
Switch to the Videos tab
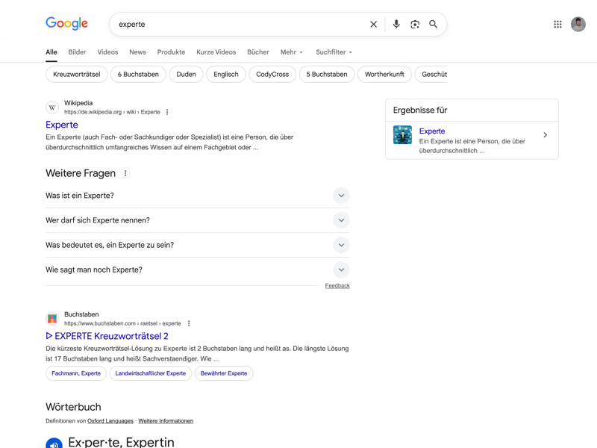107,52
